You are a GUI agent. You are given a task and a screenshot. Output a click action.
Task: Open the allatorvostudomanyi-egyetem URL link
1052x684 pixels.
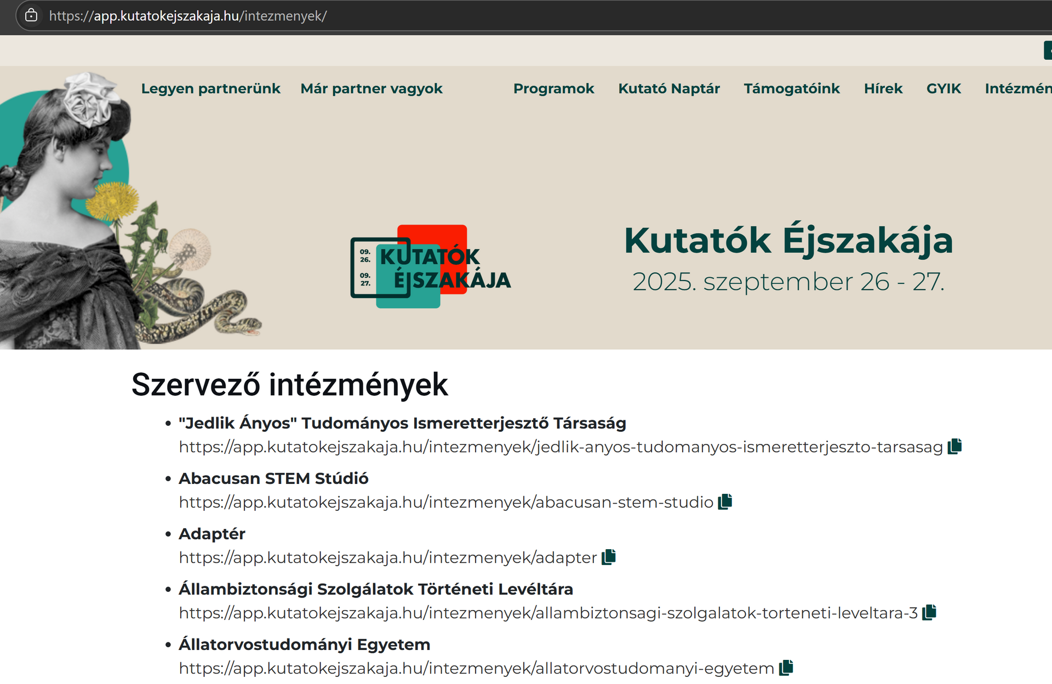coord(476,669)
